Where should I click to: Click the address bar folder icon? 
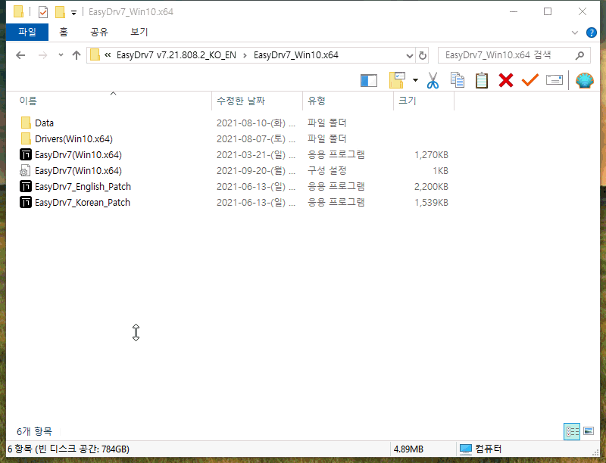(95, 55)
